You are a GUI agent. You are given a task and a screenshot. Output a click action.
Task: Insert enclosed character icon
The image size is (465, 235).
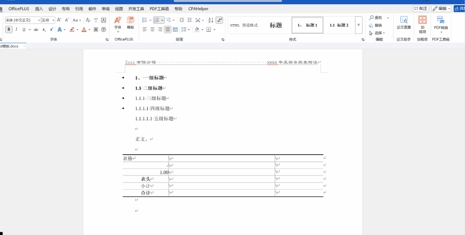103,29
